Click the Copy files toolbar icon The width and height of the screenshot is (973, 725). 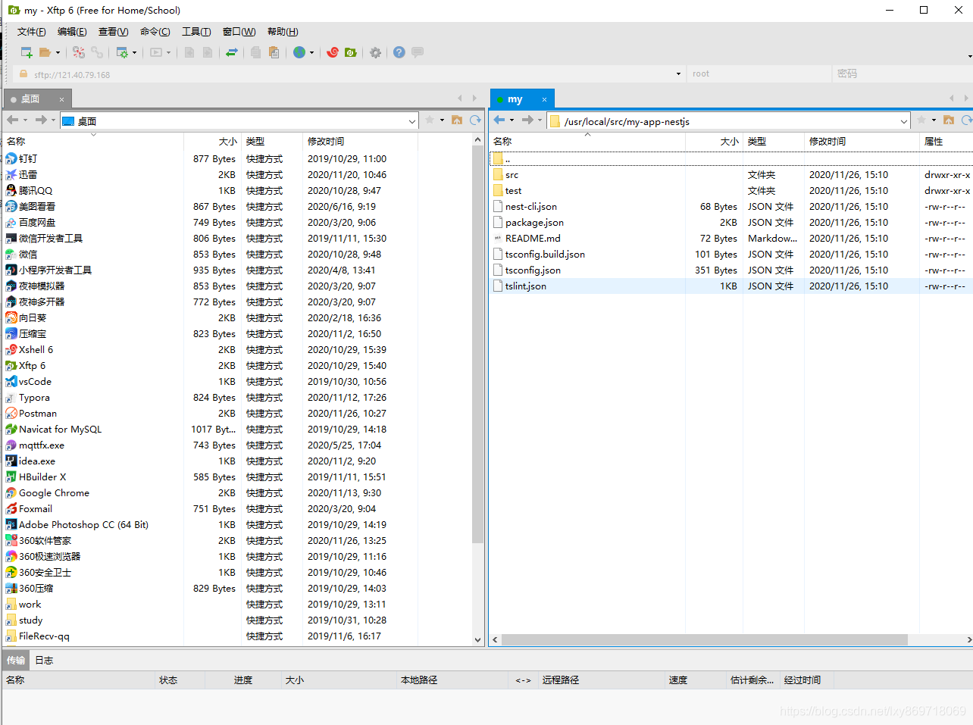coord(255,52)
